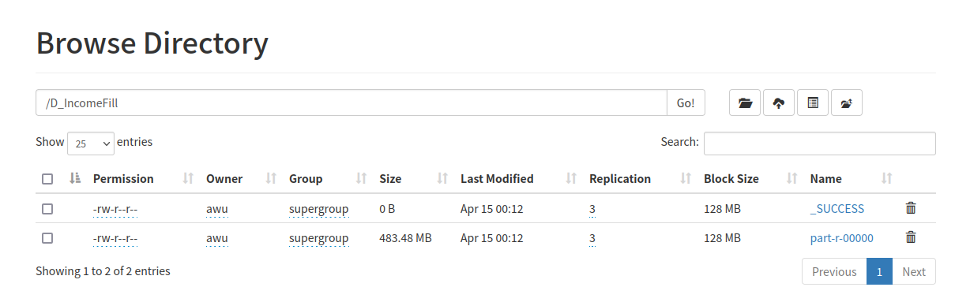Delete the _SUCCESS file via trash icon
This screenshot has width=970, height=302.
pyautogui.click(x=911, y=208)
